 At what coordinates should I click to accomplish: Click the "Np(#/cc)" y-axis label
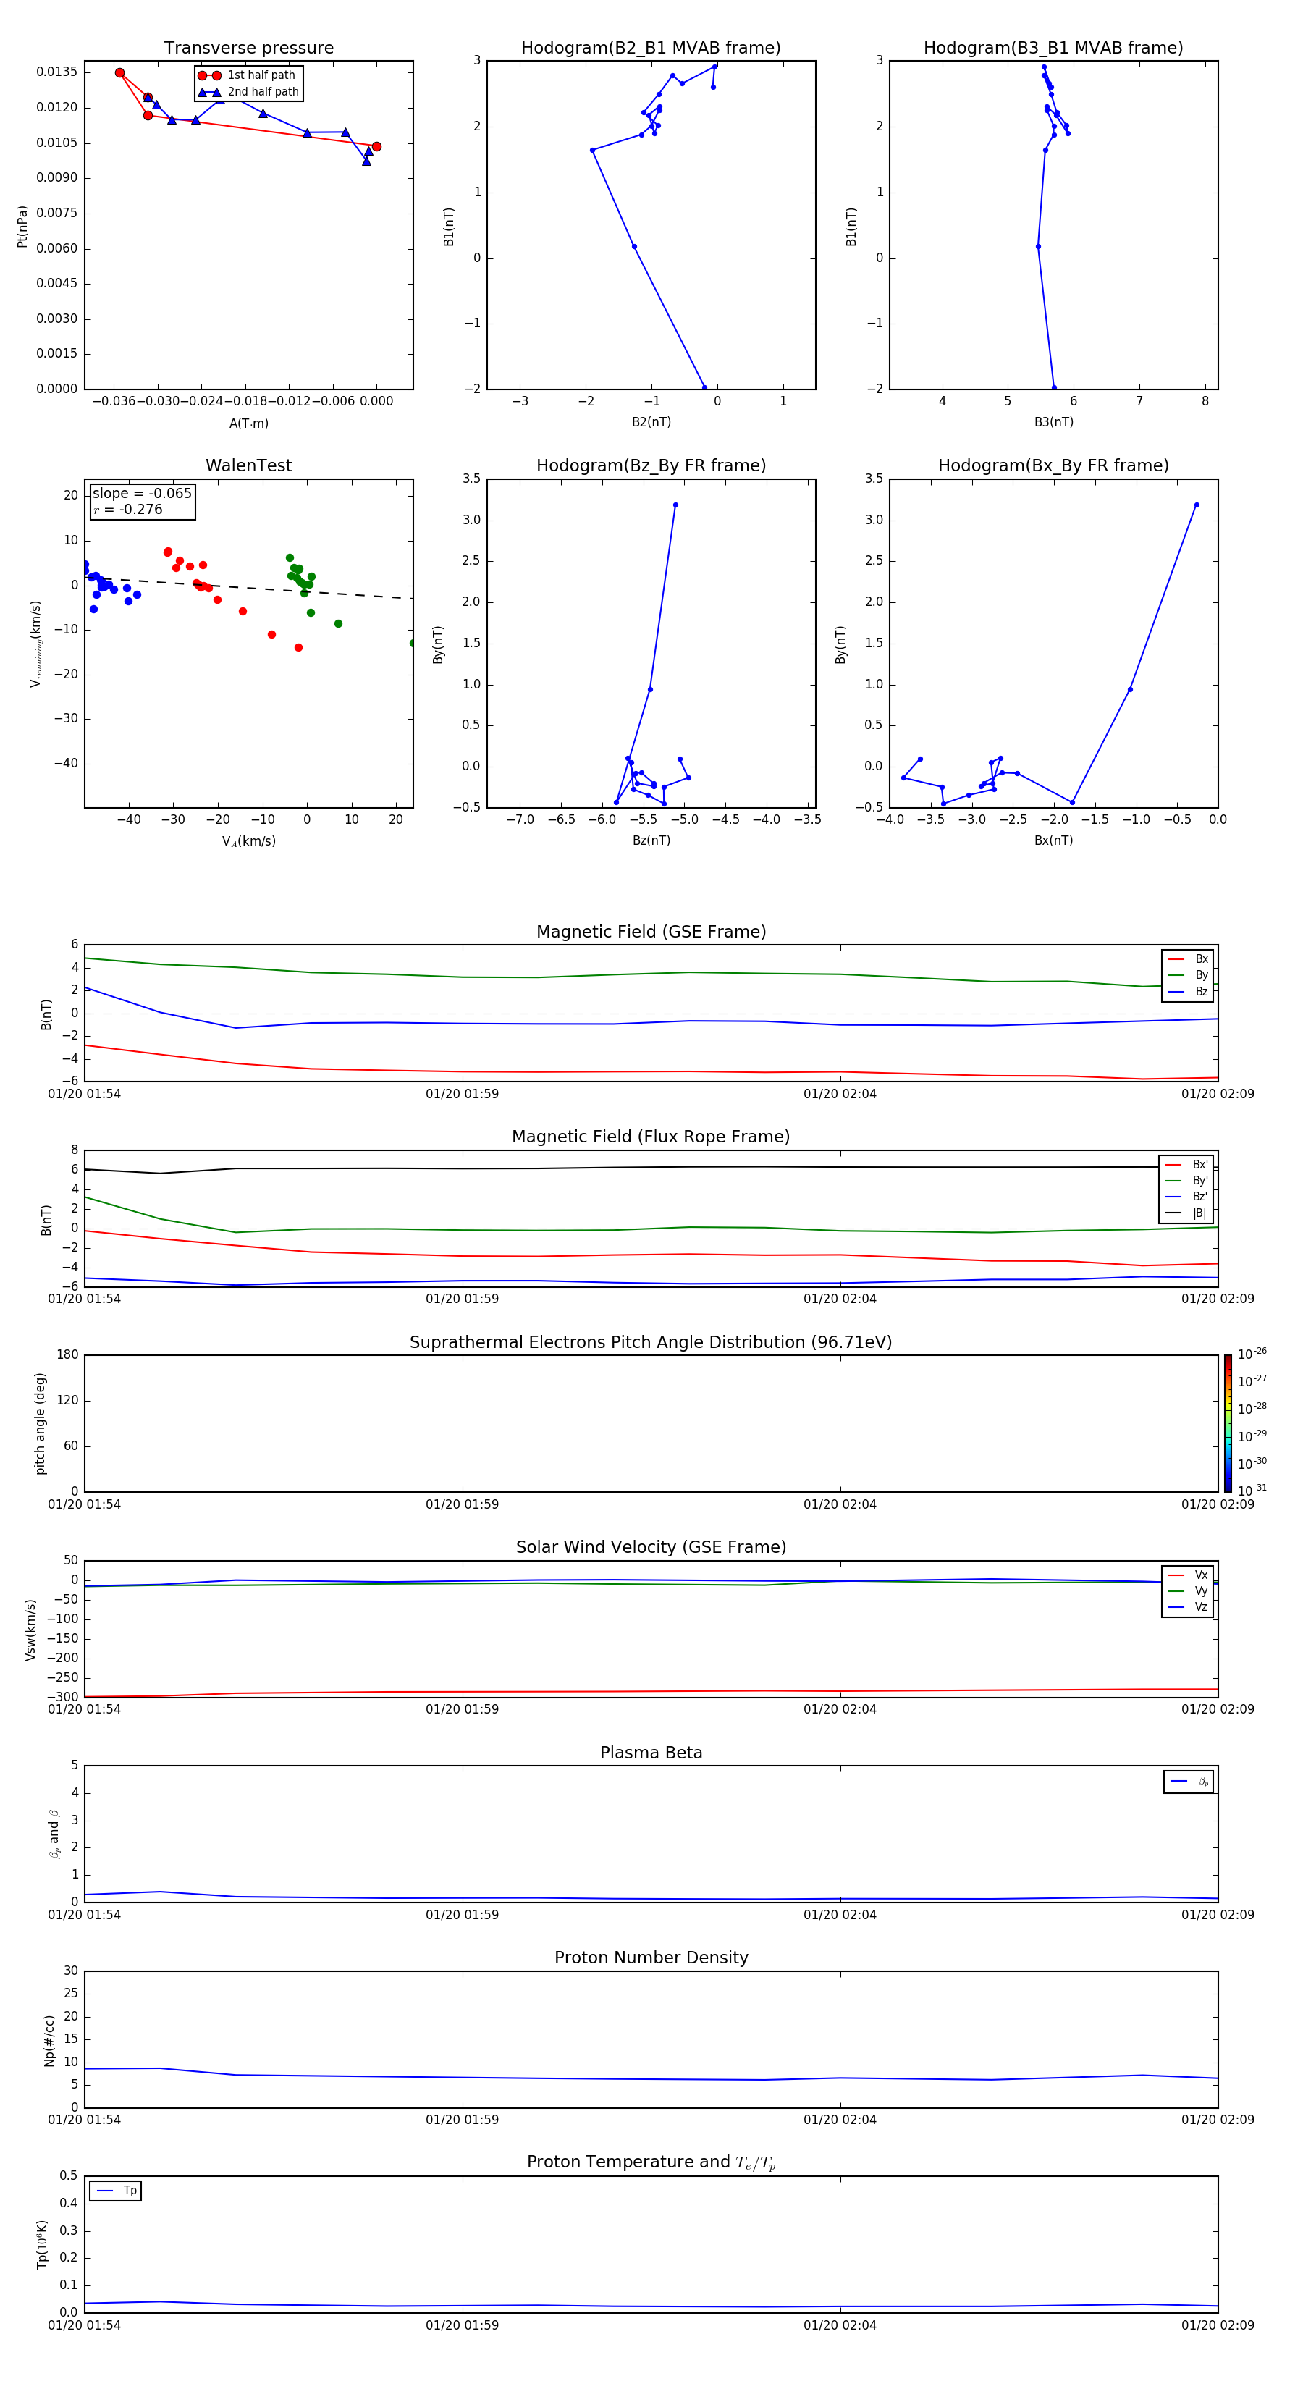pos(49,2040)
